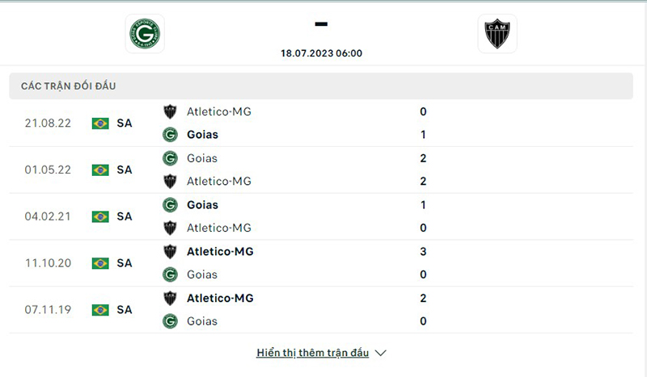The width and height of the screenshot is (647, 377).
Task: Open the 'Hiển thị thêm trận đấu' link
Action: 312,354
